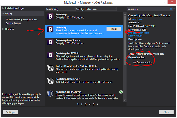Expand the Updates node
The height and width of the screenshot is (118, 177).
pos(3,29)
